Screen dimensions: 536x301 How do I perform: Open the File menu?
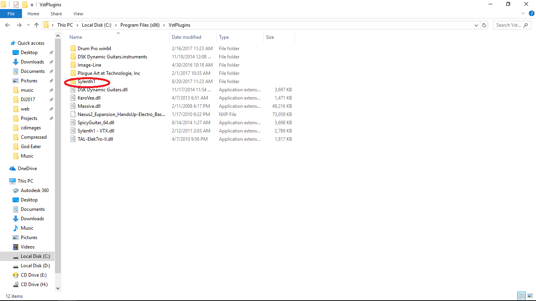pos(11,14)
